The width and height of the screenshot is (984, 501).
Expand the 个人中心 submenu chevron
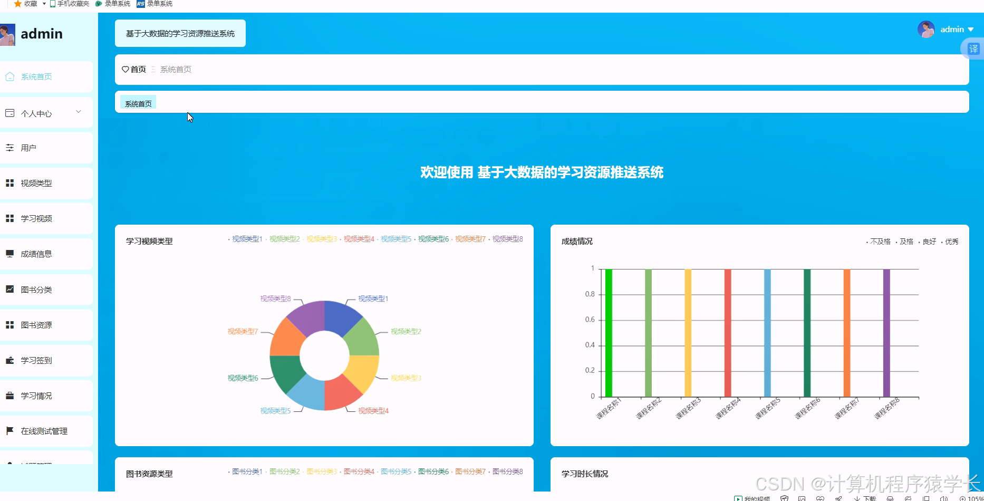[79, 112]
